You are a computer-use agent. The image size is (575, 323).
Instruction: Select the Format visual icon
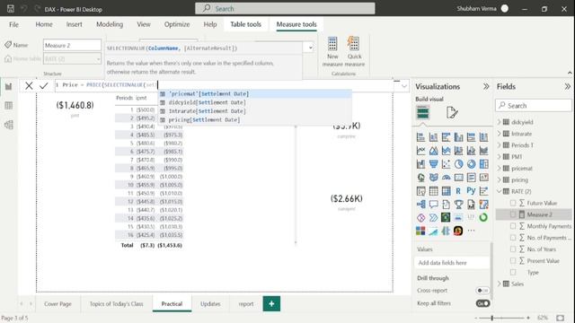click(452, 112)
